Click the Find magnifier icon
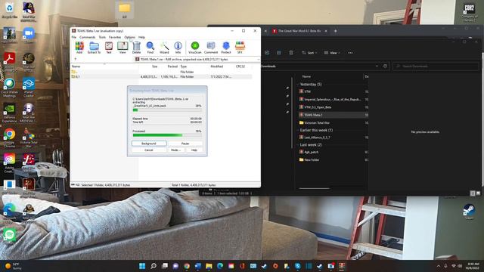 coord(150,48)
